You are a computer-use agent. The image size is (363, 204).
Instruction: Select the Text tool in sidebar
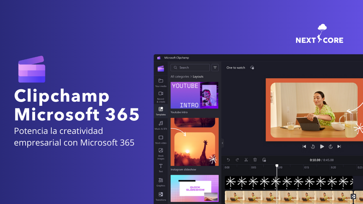click(x=161, y=168)
